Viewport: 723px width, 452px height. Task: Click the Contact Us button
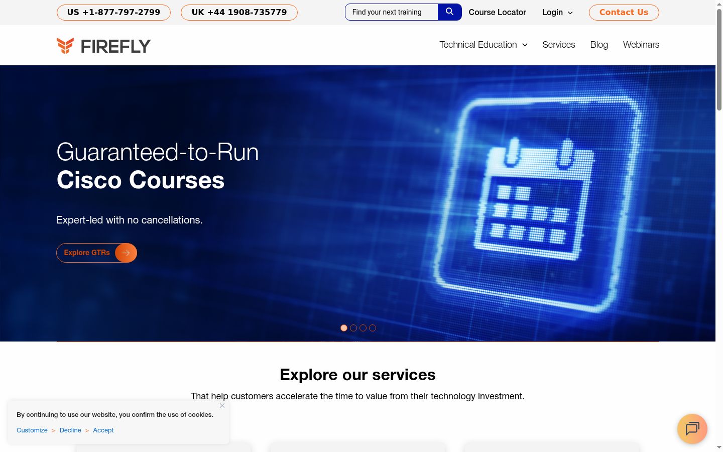tap(624, 12)
